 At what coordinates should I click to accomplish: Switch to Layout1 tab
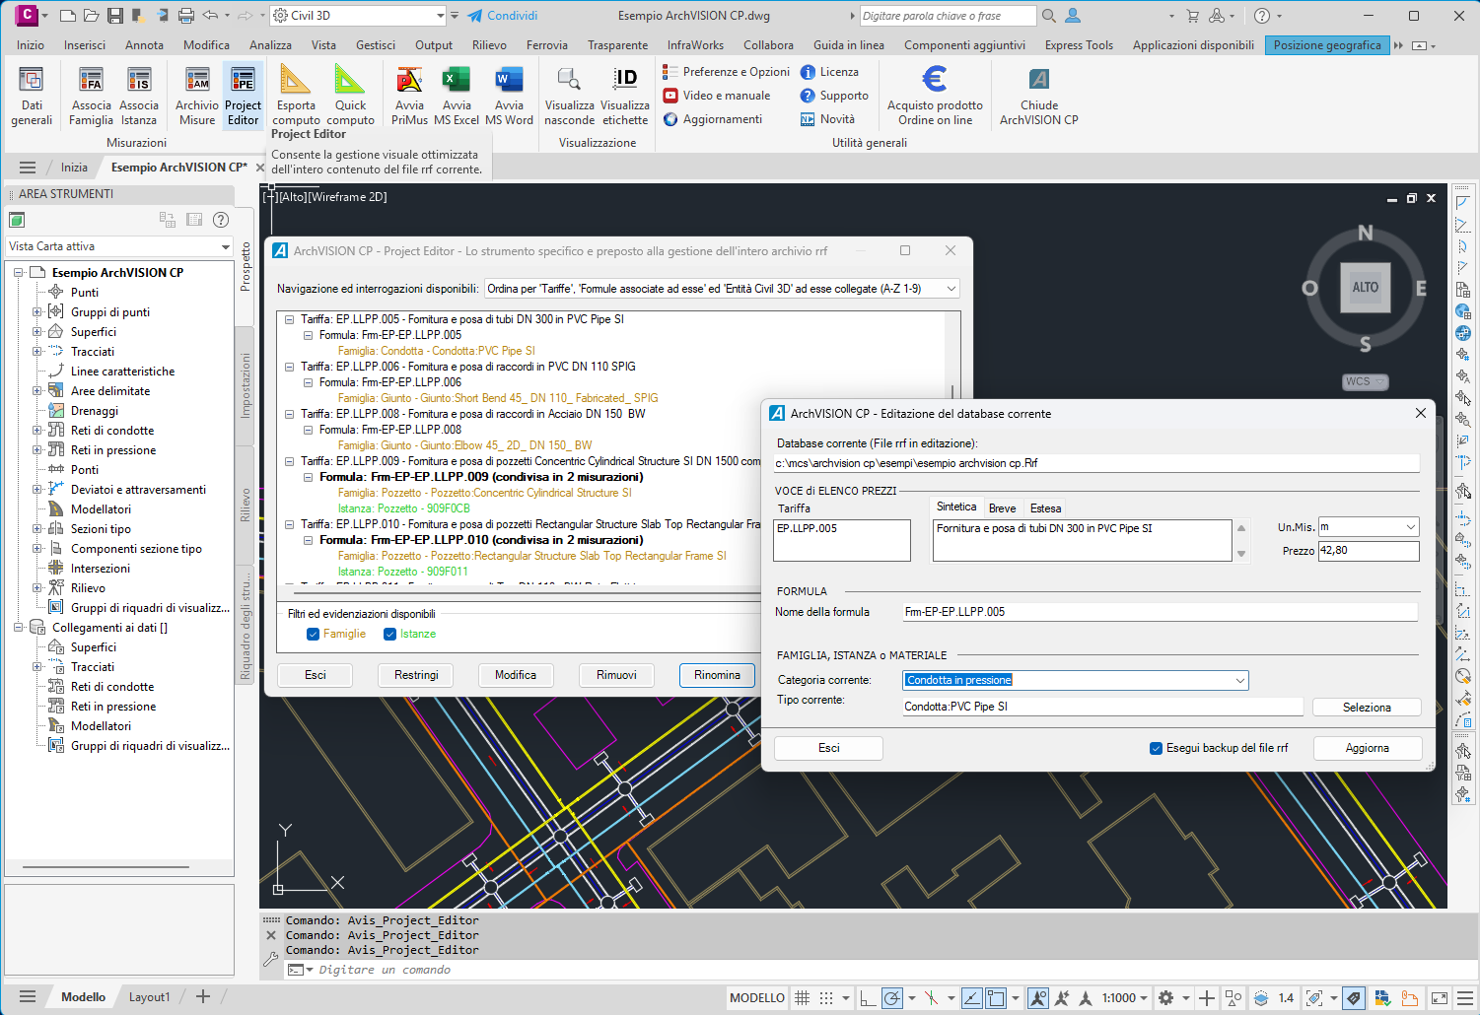coord(149,997)
